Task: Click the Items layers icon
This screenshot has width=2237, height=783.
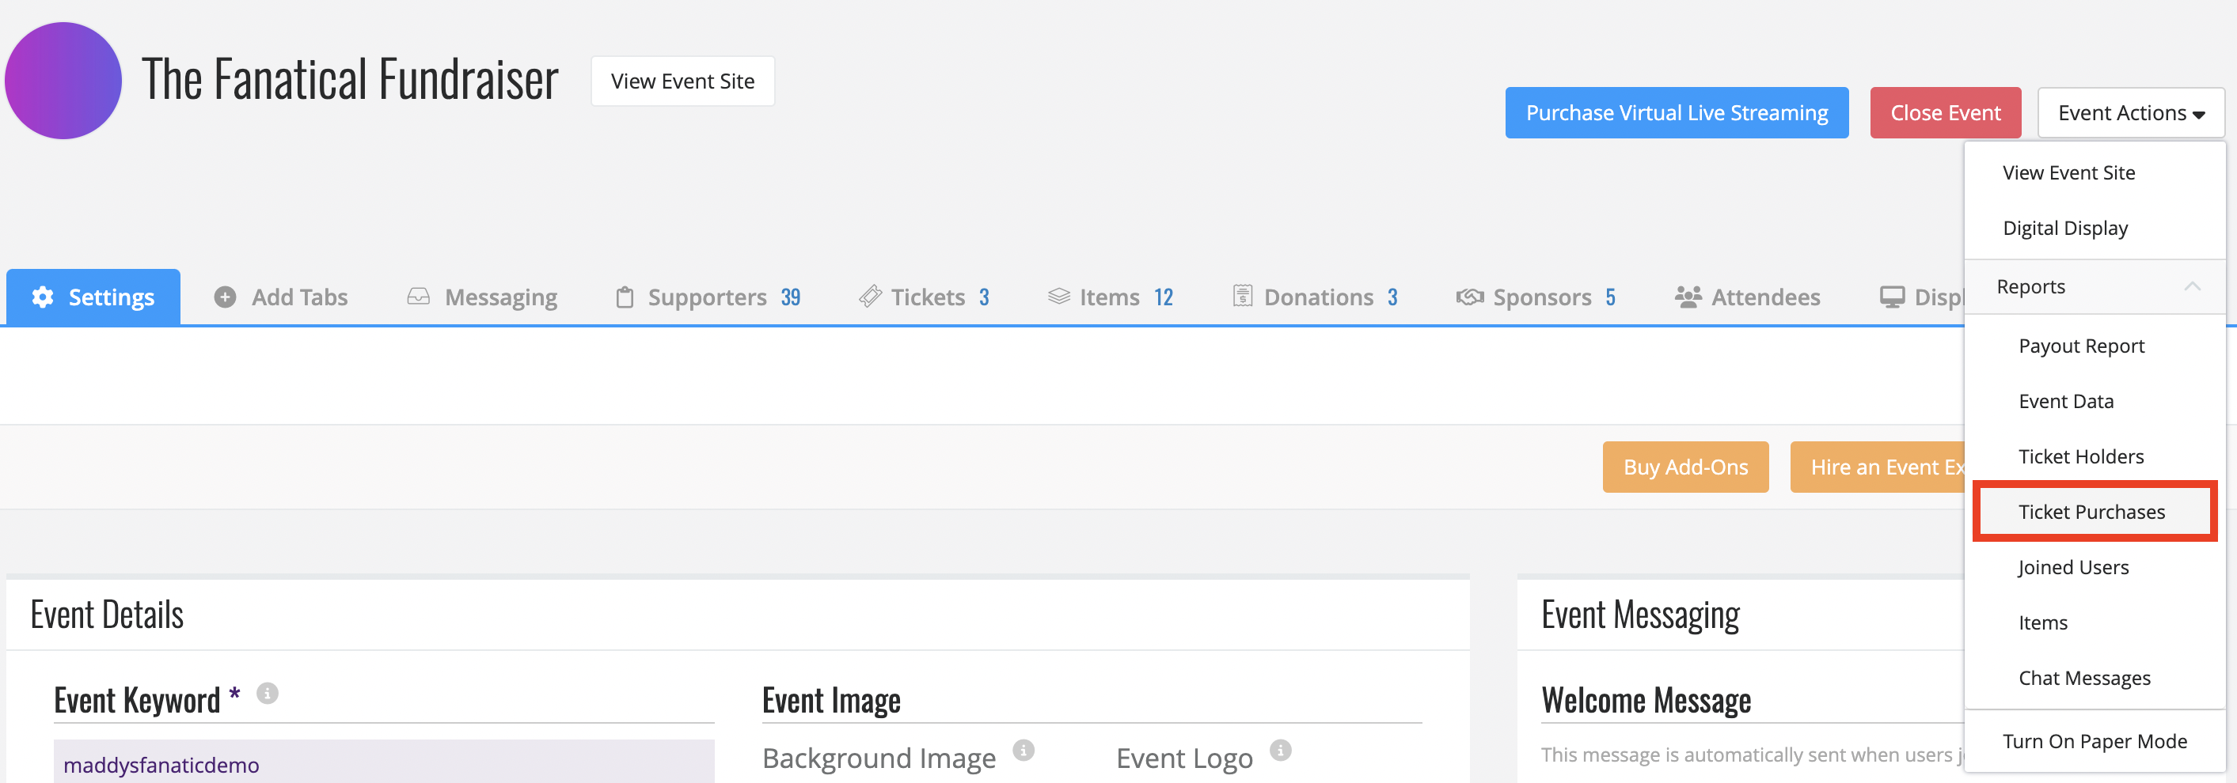Action: coord(1058,297)
